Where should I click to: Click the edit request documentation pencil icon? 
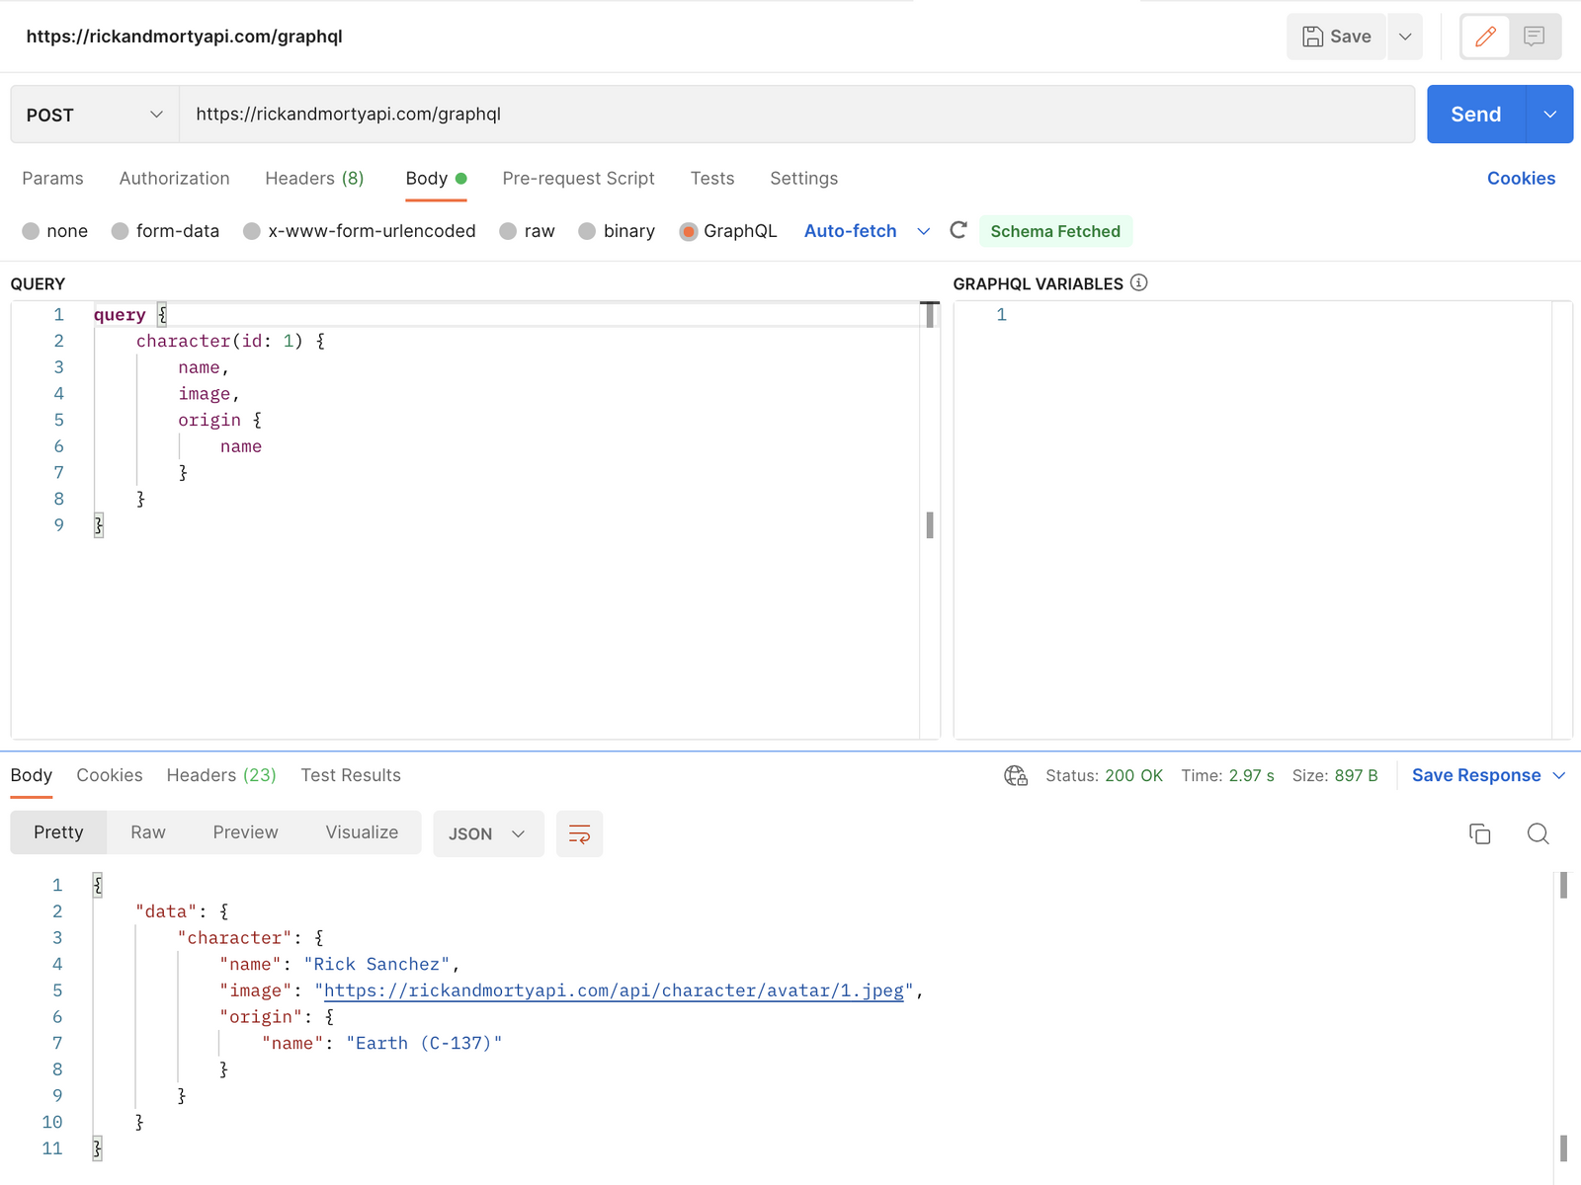tap(1485, 37)
